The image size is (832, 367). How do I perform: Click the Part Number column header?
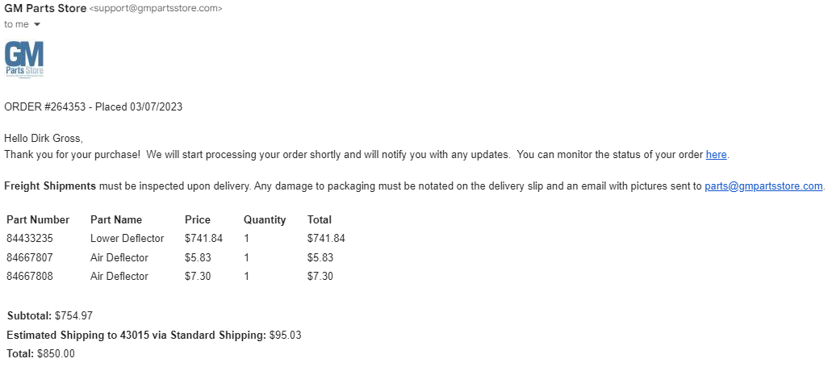pos(38,219)
